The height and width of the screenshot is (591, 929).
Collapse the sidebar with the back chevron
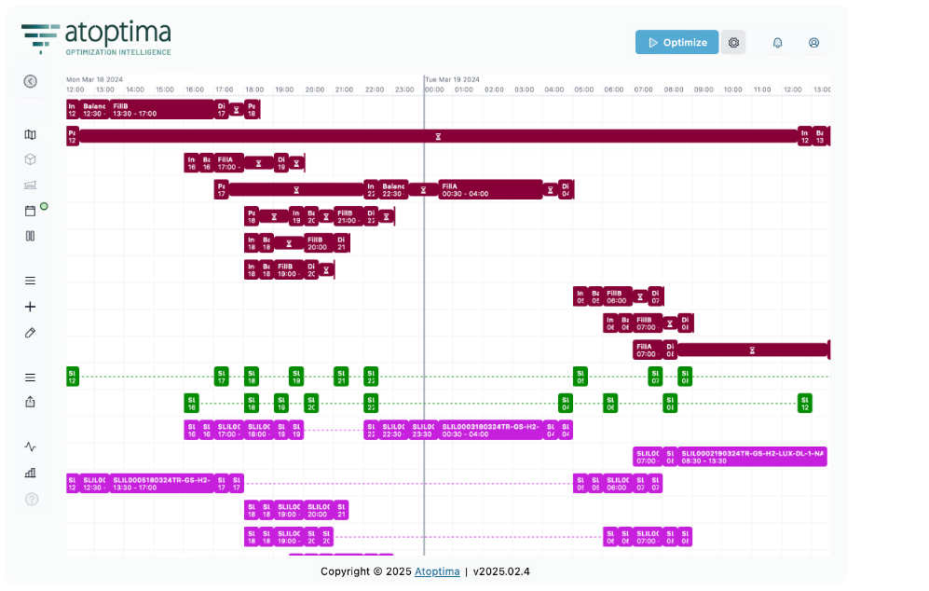(31, 82)
